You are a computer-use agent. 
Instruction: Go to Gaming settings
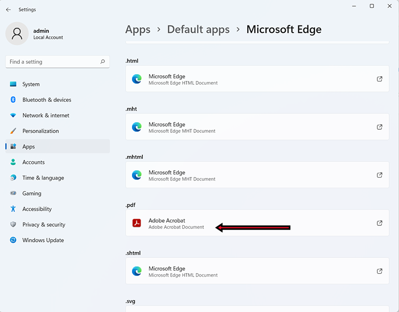(x=58, y=193)
